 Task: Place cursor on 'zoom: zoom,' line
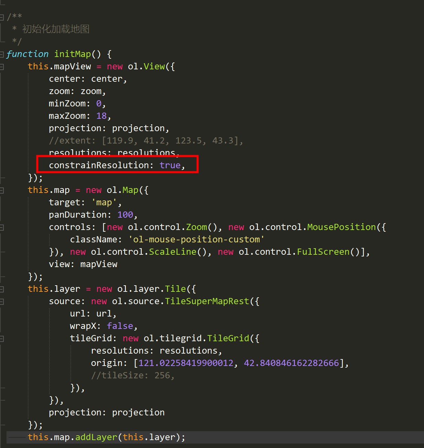(77, 91)
